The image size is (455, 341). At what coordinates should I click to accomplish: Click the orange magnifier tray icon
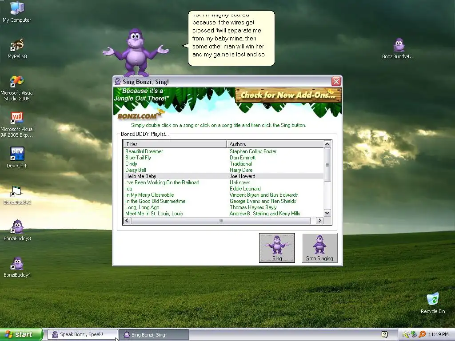[422, 335]
